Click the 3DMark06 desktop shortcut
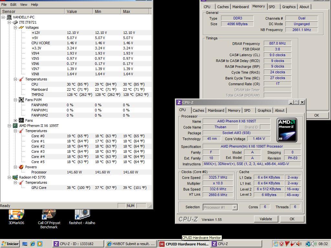Screen dimensions: 331x248 [x=16, y=217]
